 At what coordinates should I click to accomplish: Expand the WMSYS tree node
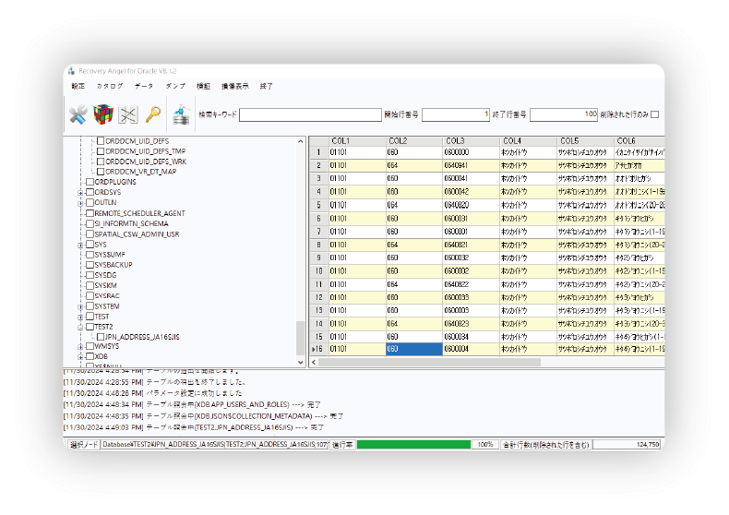pos(80,347)
